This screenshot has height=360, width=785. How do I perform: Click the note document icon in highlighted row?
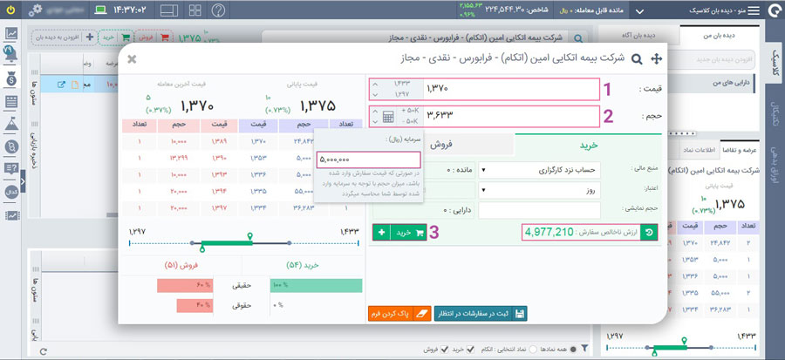[x=75, y=85]
